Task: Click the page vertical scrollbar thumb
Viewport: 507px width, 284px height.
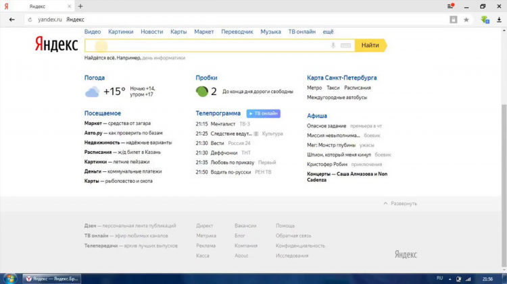Action: click(x=504, y=186)
